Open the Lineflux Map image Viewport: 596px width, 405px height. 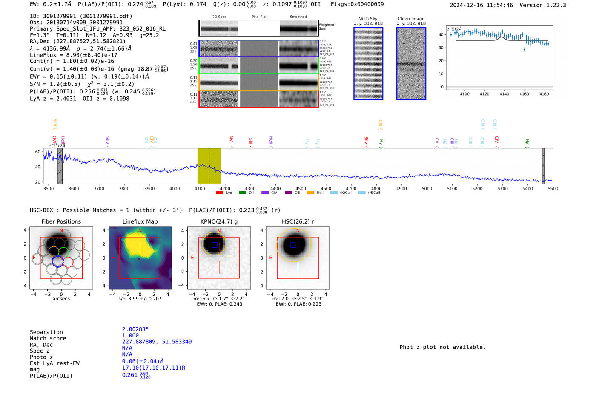click(x=140, y=258)
